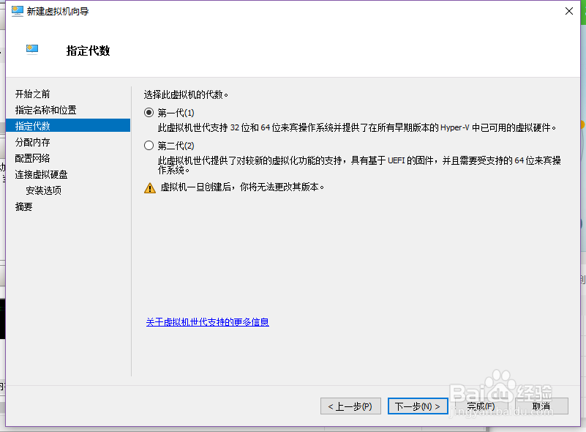This screenshot has width=586, height=432.
Task: Navigate to the 开始之前 wizard step
Action: 34,94
